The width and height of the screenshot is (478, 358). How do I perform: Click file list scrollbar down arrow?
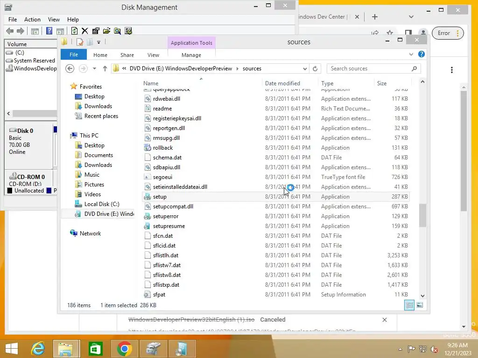pyautogui.click(x=422, y=296)
